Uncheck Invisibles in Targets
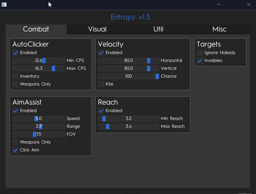Image resolution: width=256 pixels, height=194 pixels. point(200,61)
